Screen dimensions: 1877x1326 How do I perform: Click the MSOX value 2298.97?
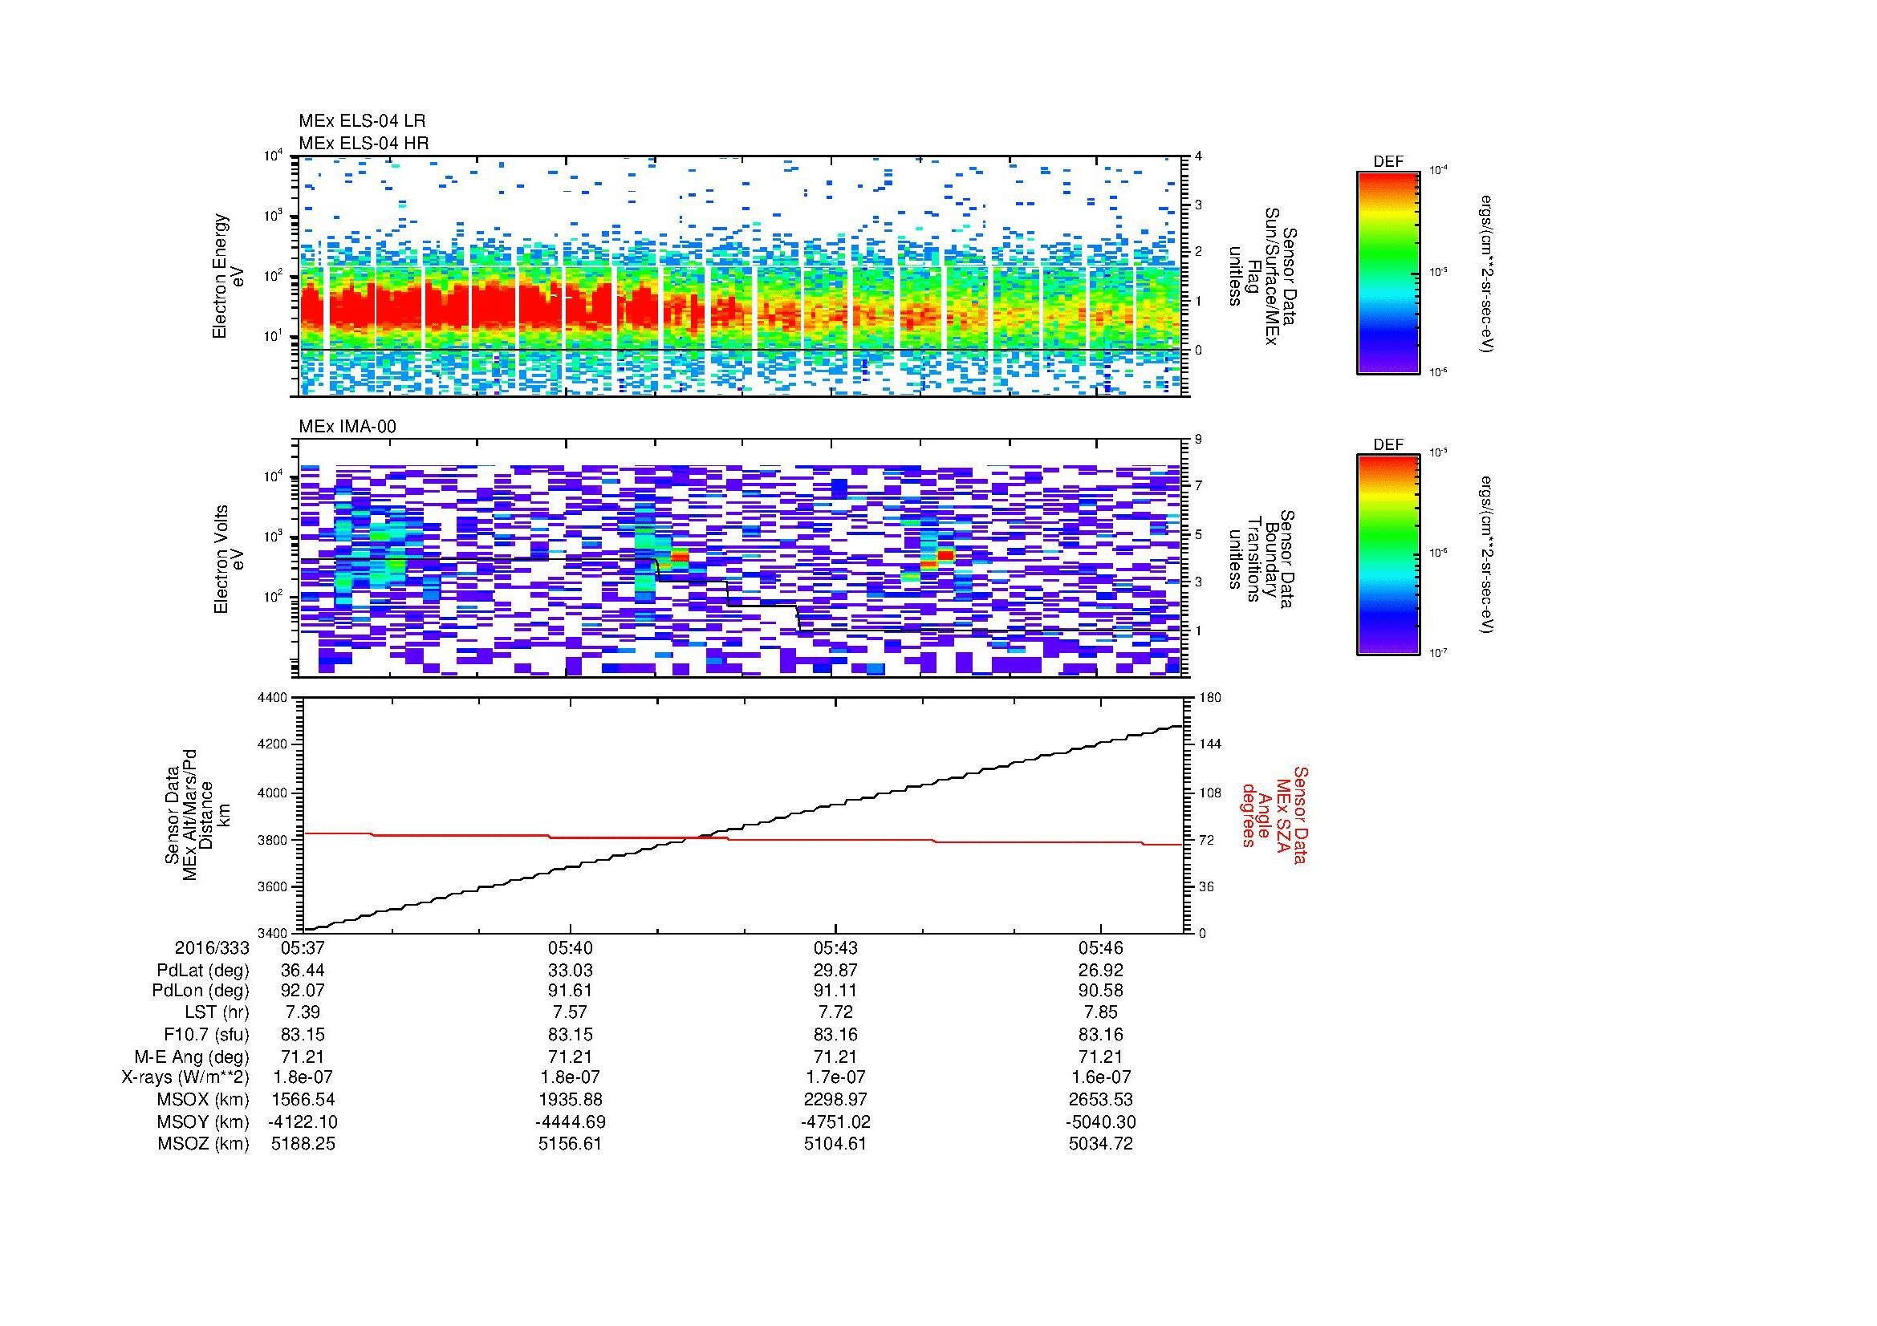point(835,1100)
